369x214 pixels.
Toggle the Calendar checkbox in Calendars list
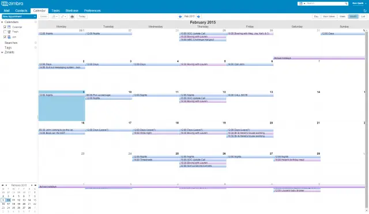click(x=5, y=27)
